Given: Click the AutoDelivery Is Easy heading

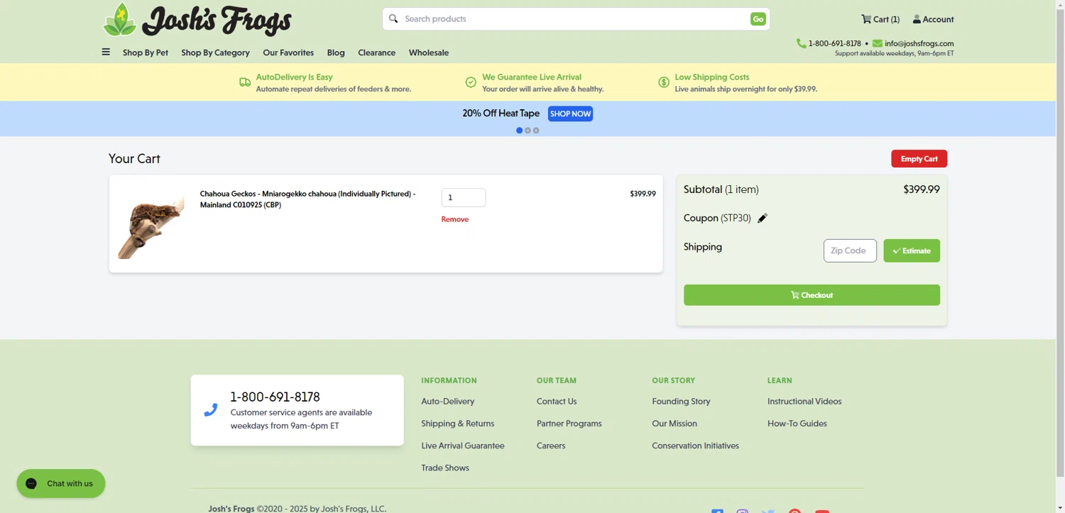Looking at the screenshot, I should point(294,77).
